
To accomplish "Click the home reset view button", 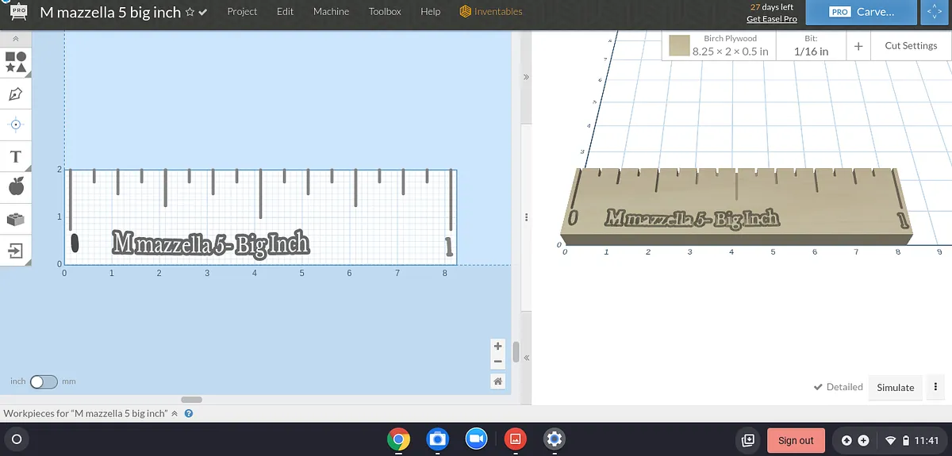I will [x=497, y=381].
